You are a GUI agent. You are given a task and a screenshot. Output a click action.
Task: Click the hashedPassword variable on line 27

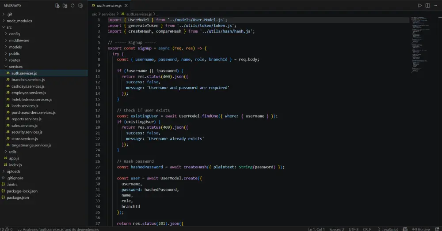coord(147,167)
